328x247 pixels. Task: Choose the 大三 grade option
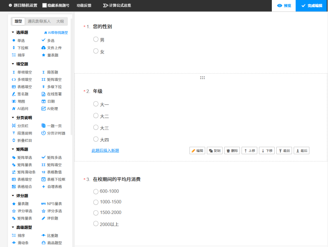click(x=96, y=127)
